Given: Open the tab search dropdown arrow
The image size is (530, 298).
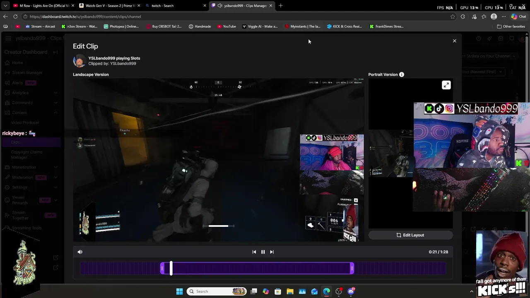Looking at the screenshot, I should (5, 5).
